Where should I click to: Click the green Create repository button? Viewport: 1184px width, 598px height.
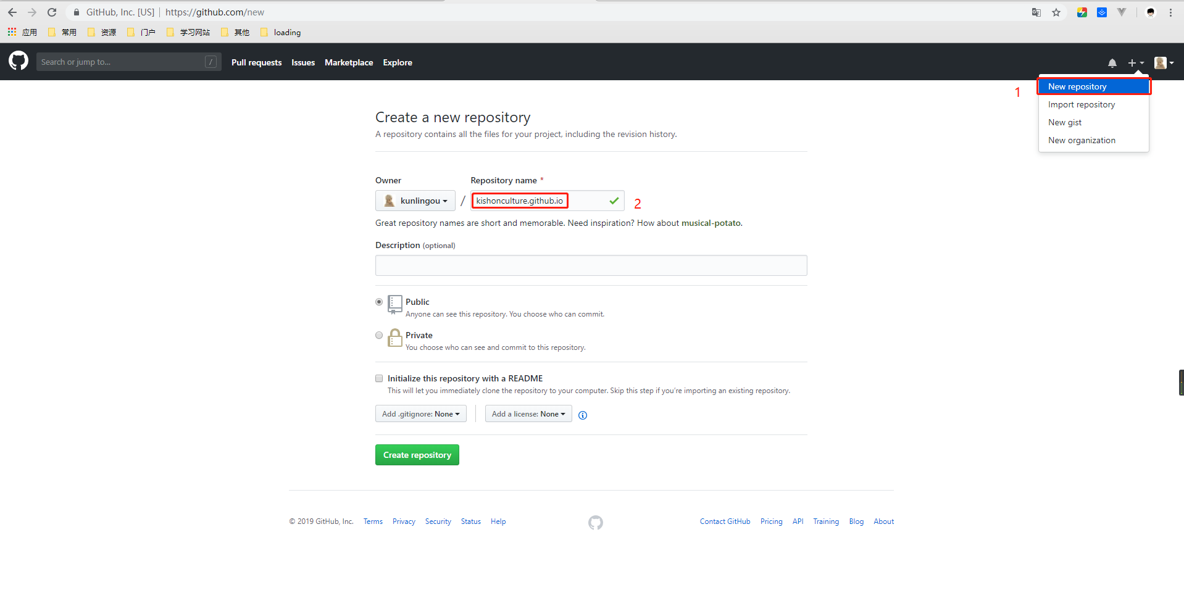click(417, 455)
